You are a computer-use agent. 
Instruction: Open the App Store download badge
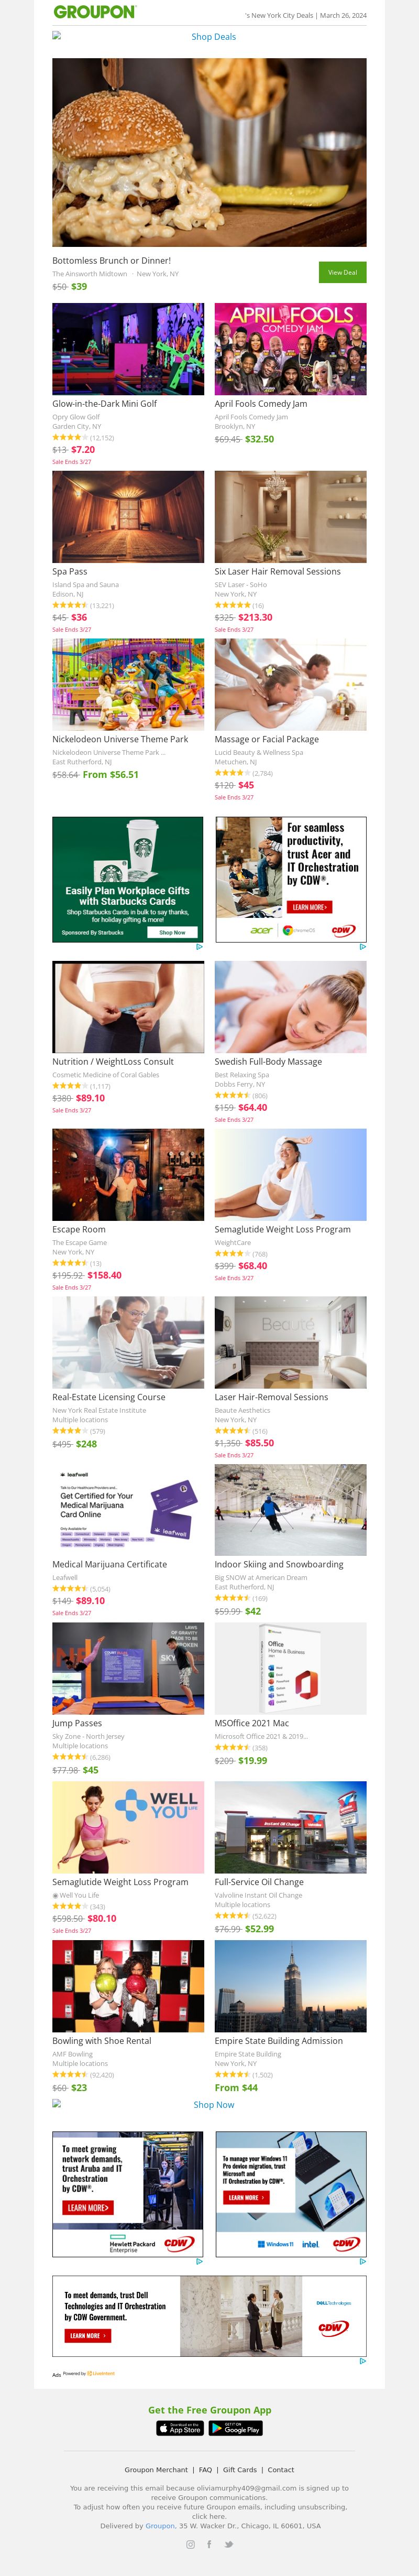tap(180, 2428)
